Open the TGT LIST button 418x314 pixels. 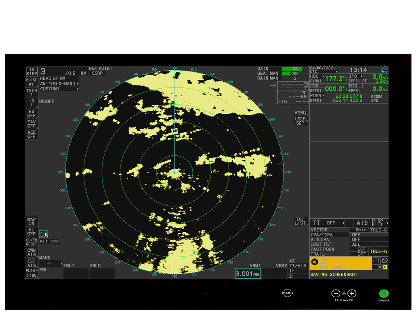[x=300, y=221]
